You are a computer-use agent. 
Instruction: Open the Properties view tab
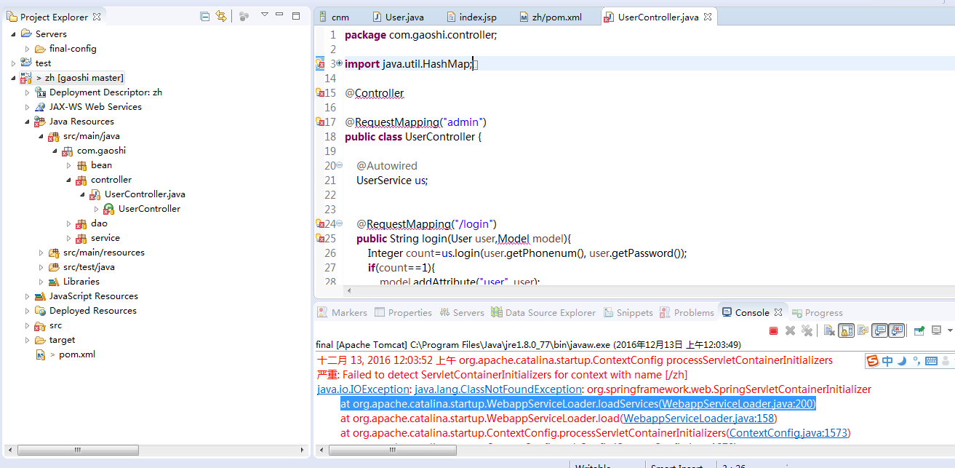click(403, 312)
